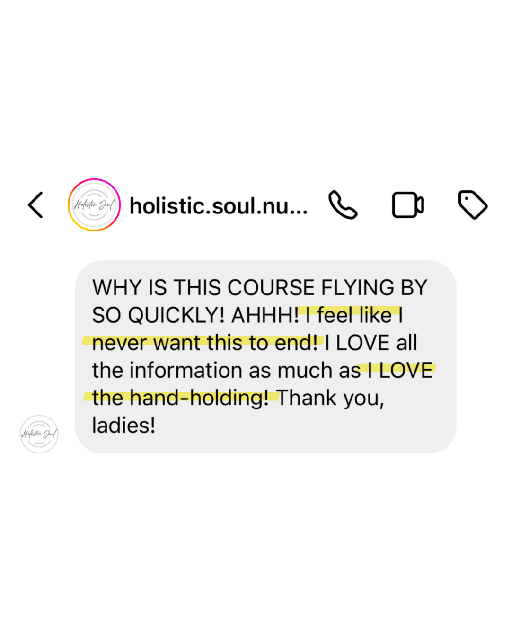Image resolution: width=511 pixels, height=639 pixels.
Task: Open the label tag icon in the header
Action: (x=473, y=205)
